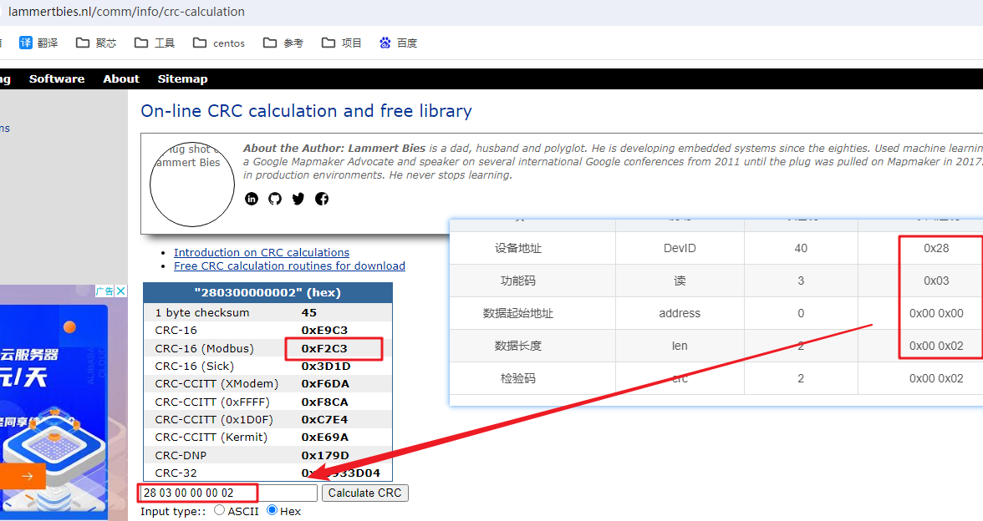Select the 1 byte checksum value 45

tap(309, 312)
